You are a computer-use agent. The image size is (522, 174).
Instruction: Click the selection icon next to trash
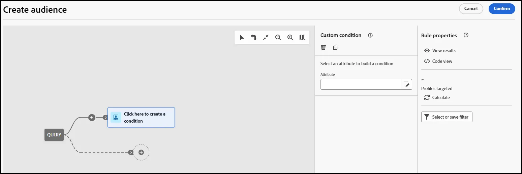pos(335,47)
